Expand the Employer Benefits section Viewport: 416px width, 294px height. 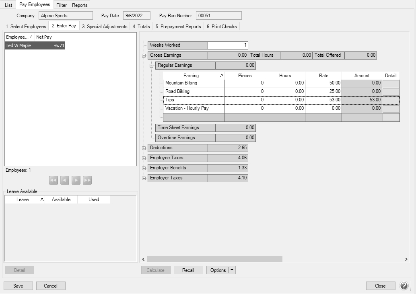(144, 168)
